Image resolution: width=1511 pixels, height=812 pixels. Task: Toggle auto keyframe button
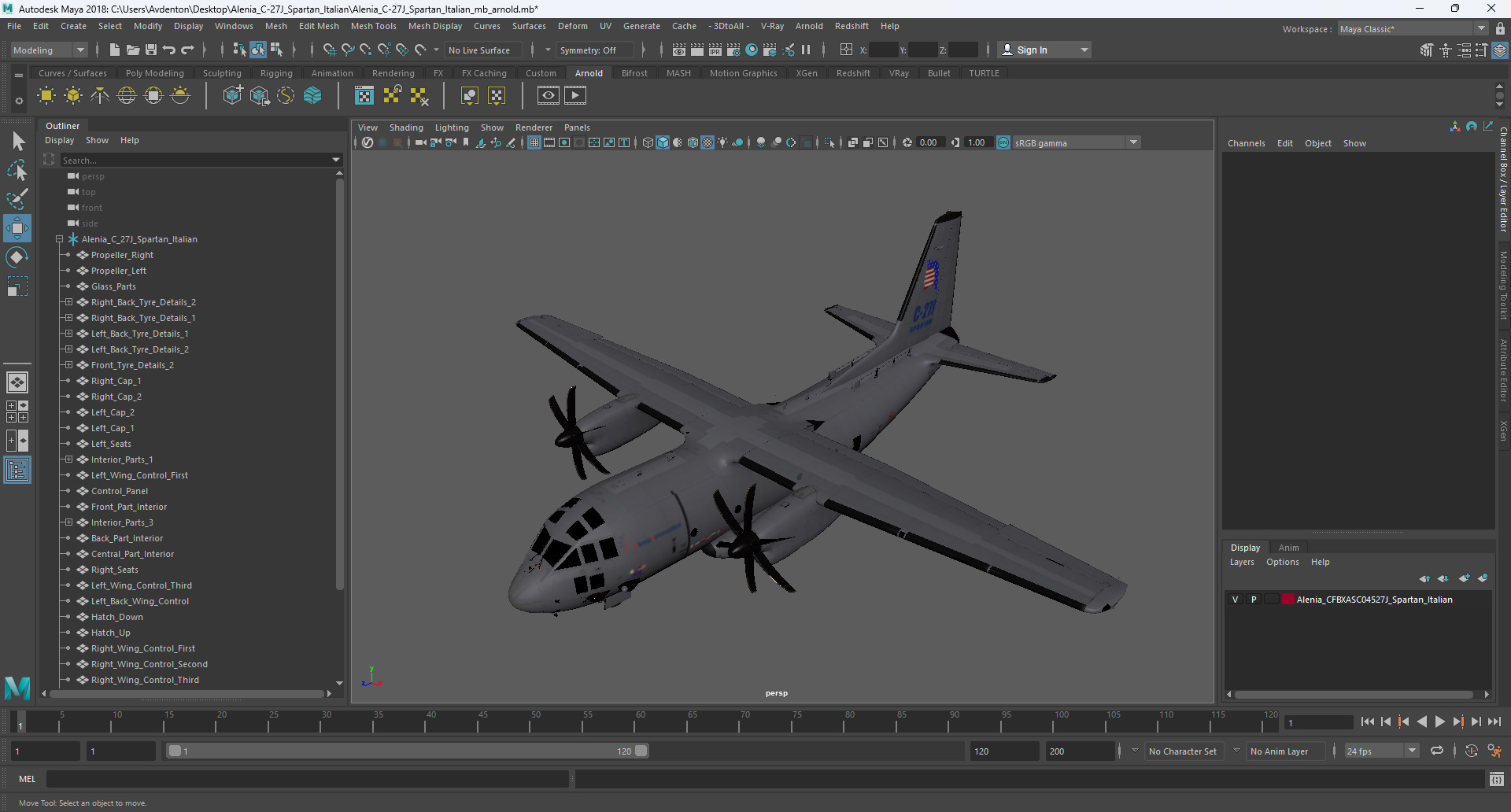(x=1472, y=751)
